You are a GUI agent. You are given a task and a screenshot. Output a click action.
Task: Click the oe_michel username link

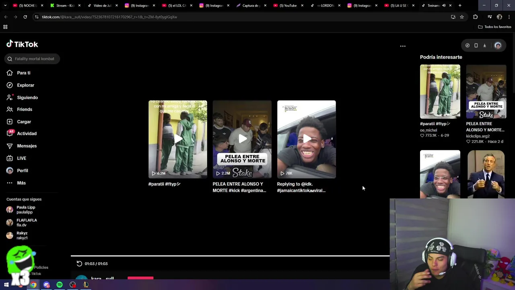[428, 130]
